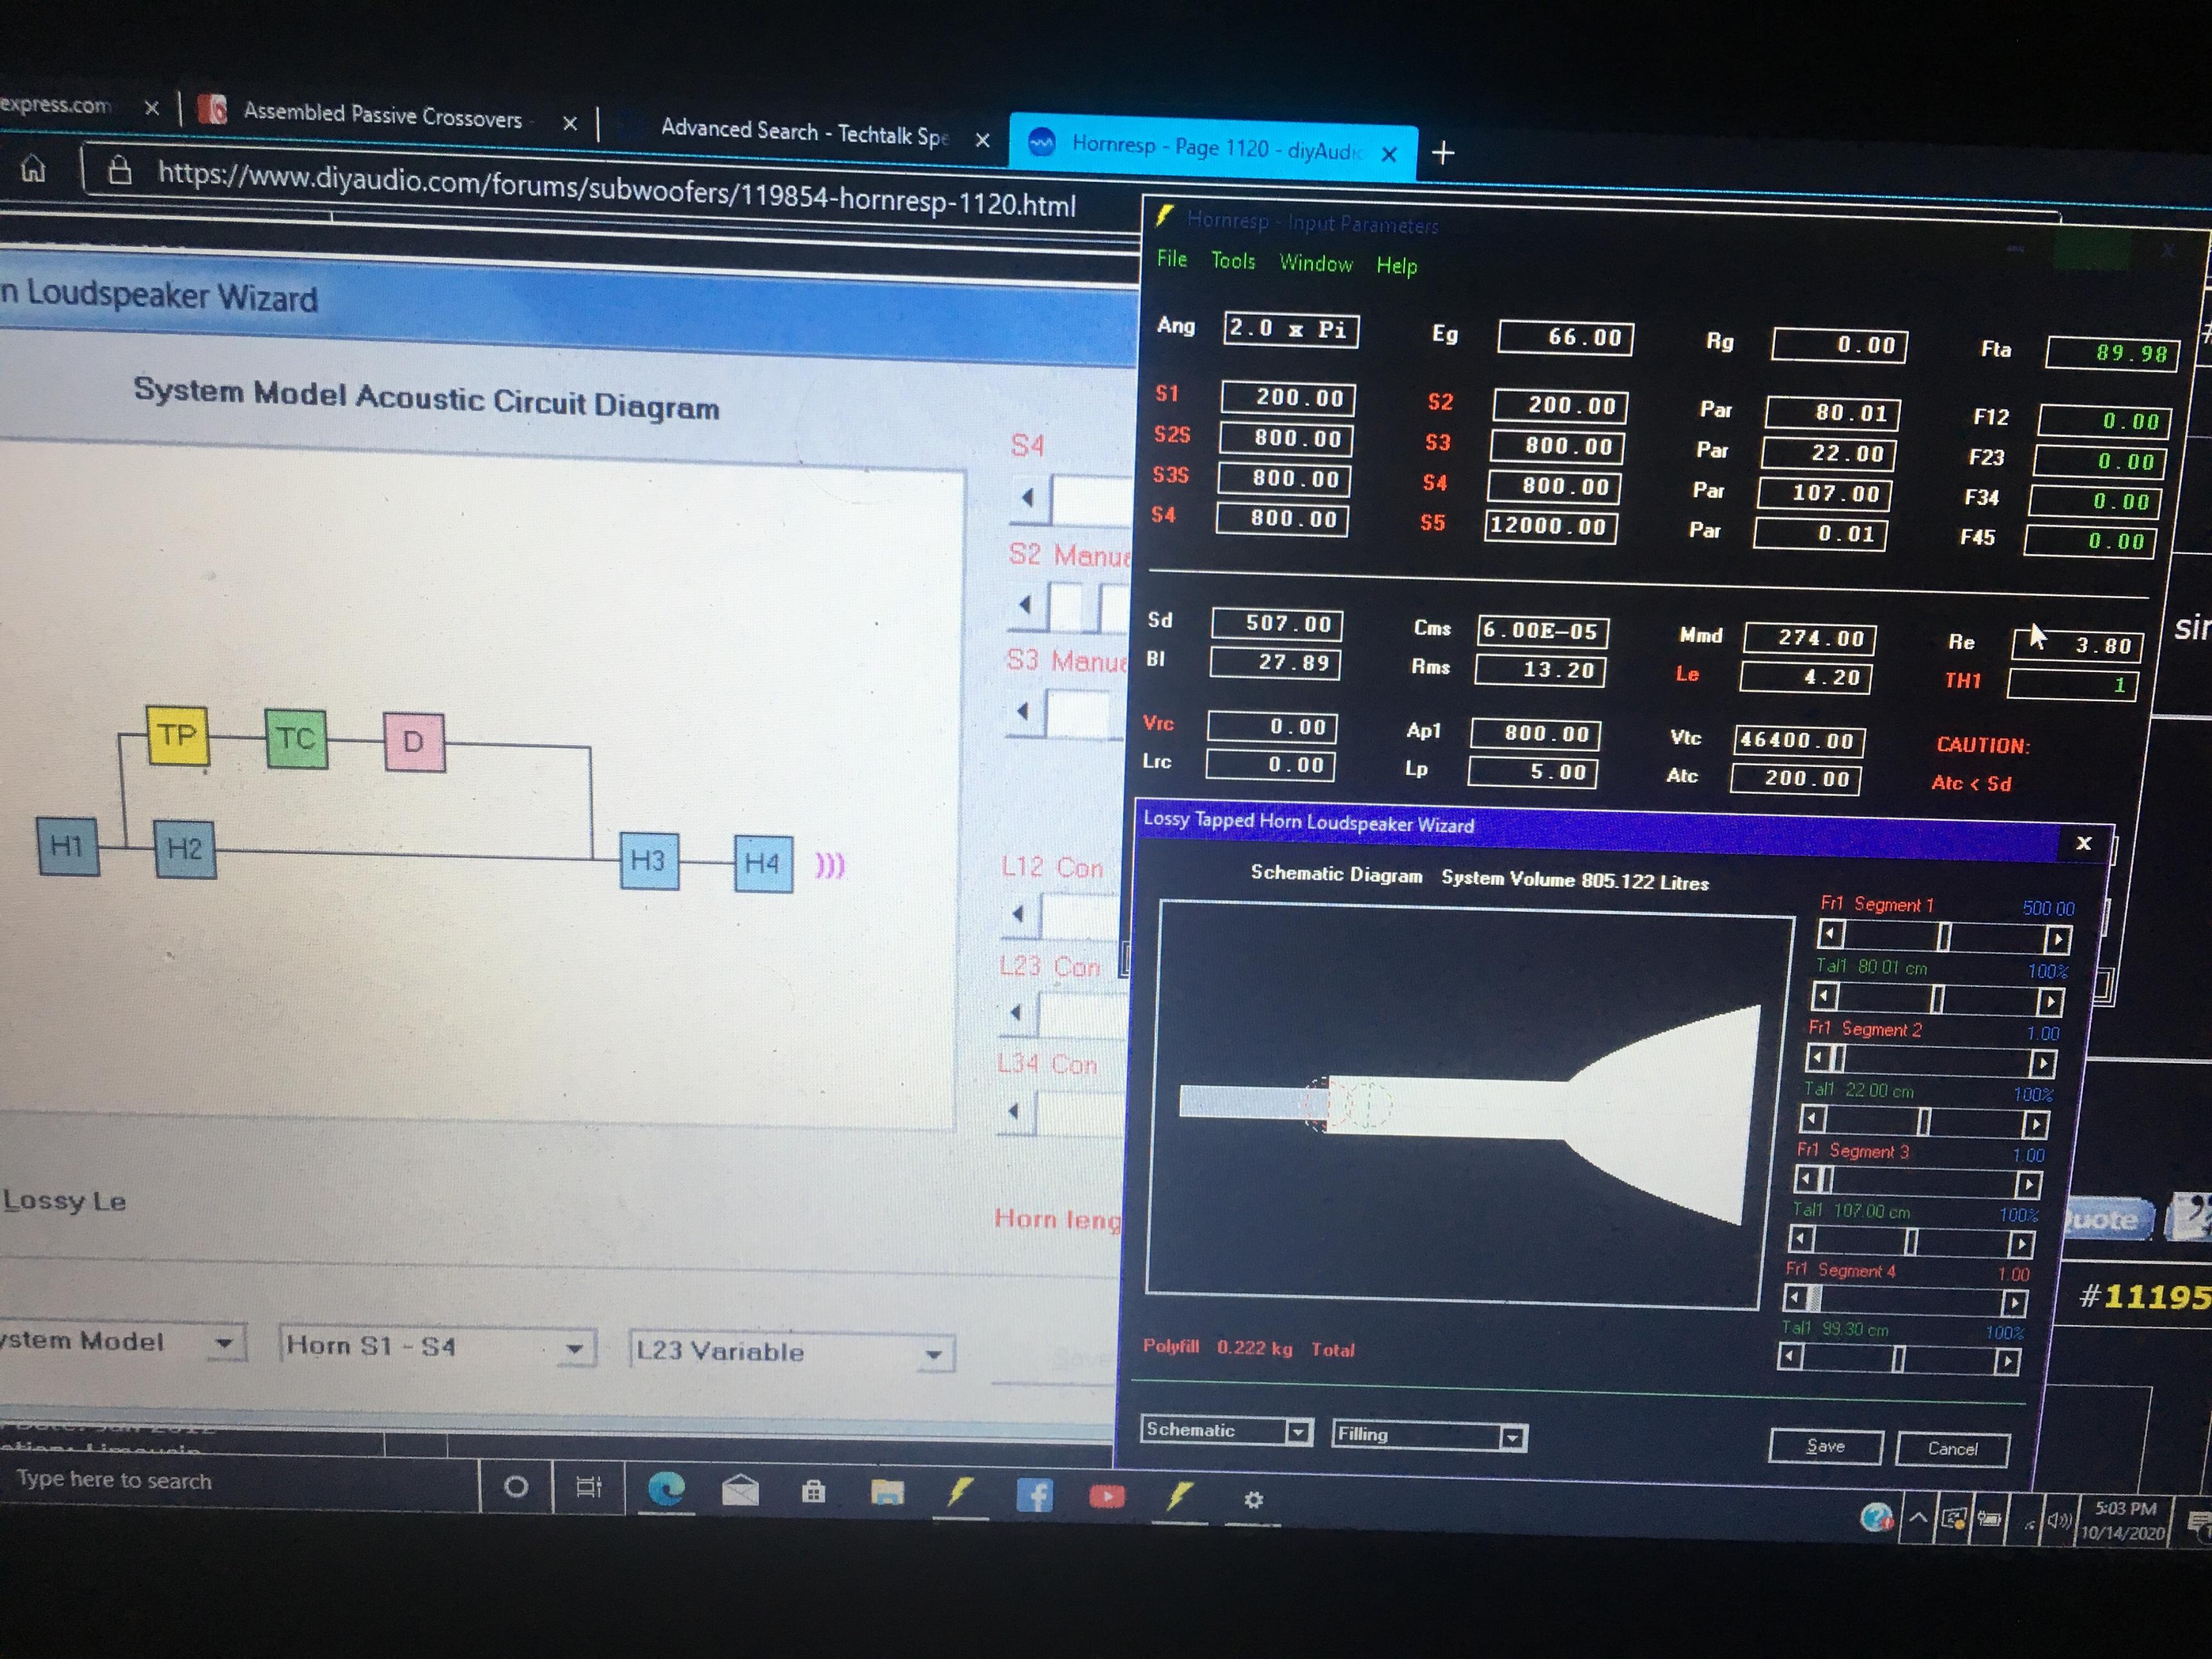
Task: Click Fr1 Segment 2 slider right arrow
Action: click(x=2043, y=1063)
